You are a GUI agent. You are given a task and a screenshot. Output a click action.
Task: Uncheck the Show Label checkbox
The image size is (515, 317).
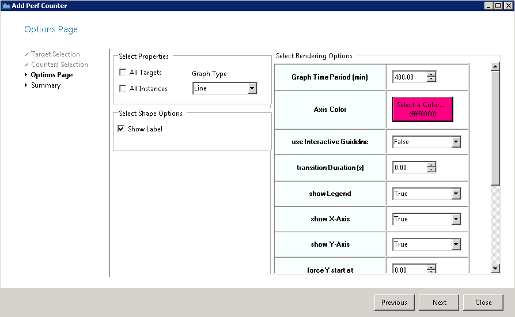(122, 129)
